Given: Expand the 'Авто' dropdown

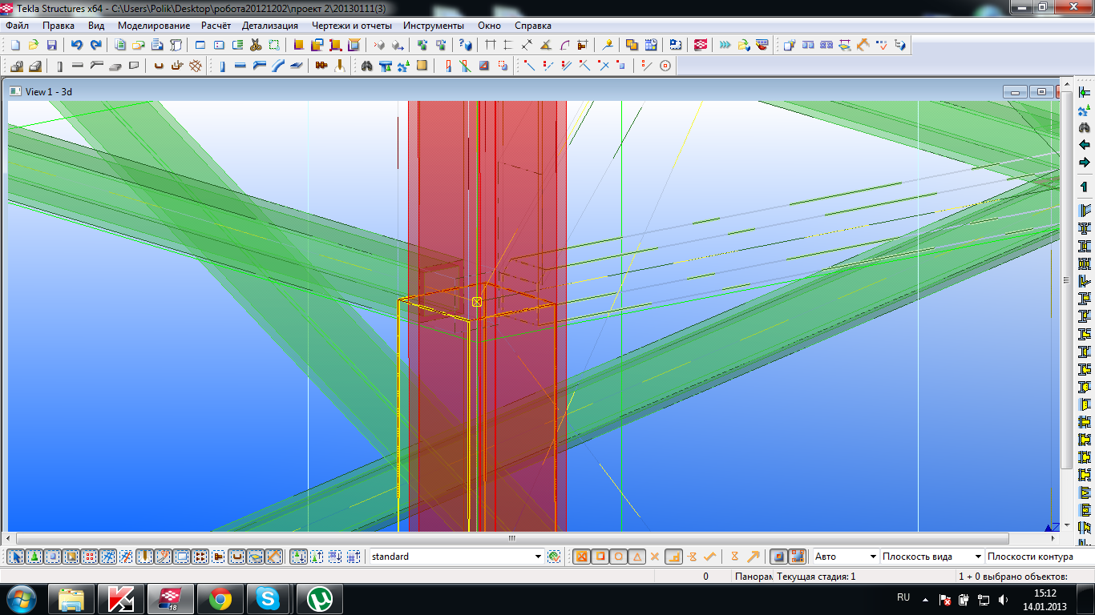Looking at the screenshot, I should tap(871, 557).
